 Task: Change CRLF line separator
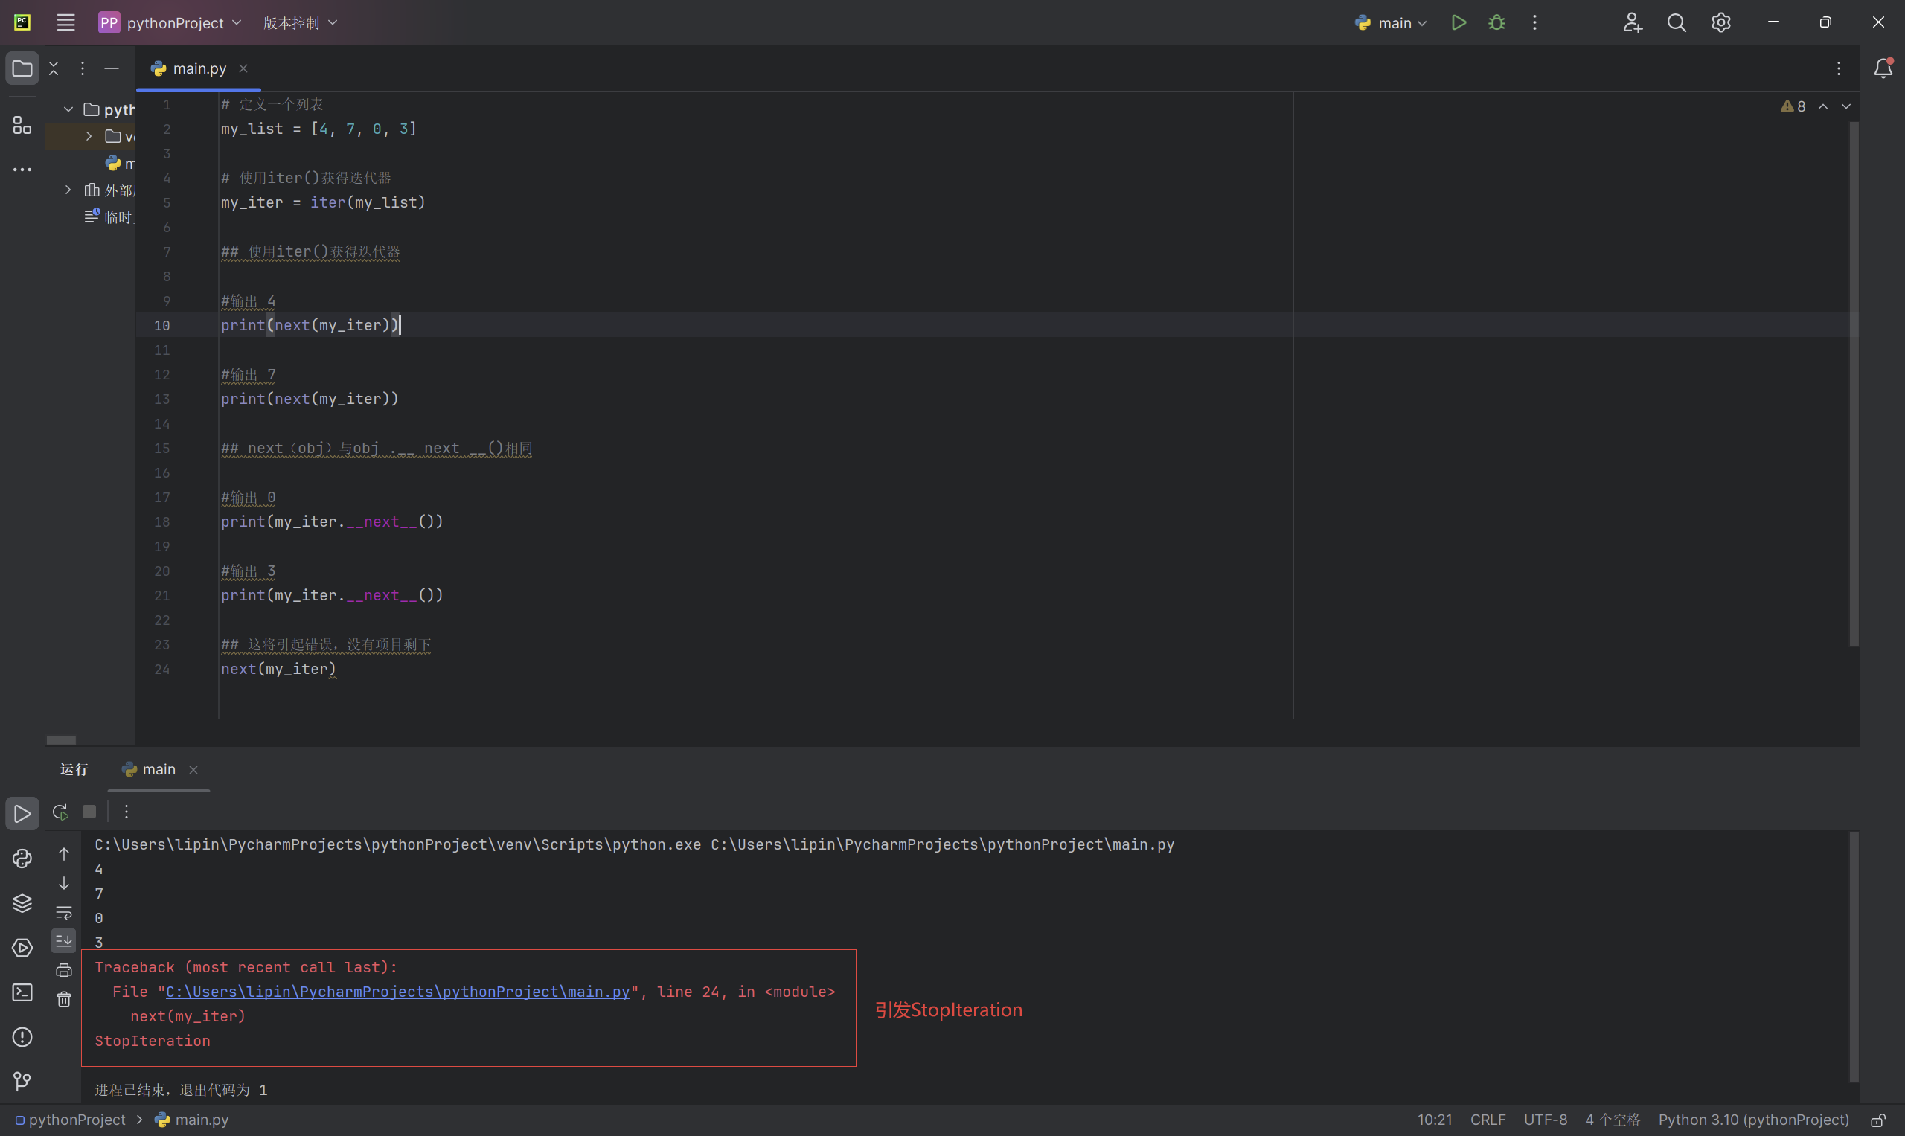(x=1488, y=1120)
